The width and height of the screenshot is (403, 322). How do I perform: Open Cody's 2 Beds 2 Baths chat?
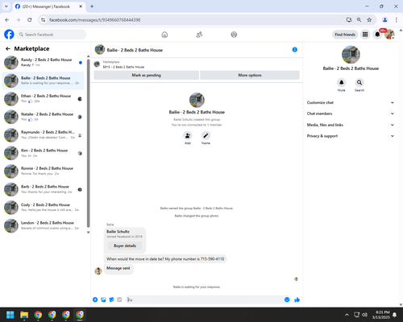(x=43, y=208)
